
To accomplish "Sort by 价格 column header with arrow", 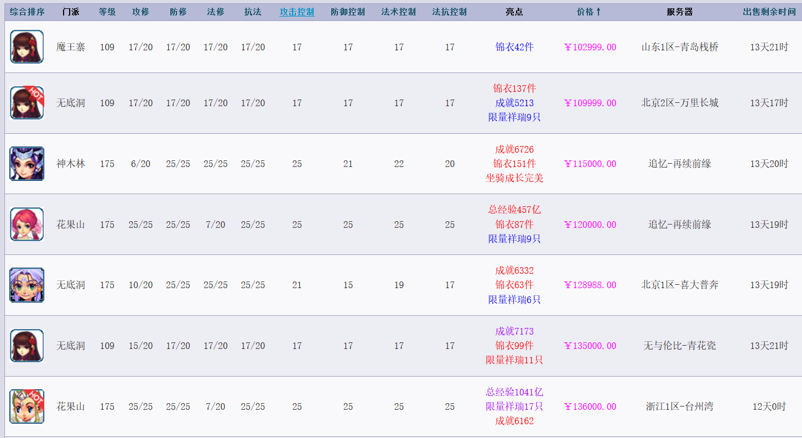I will pos(589,12).
